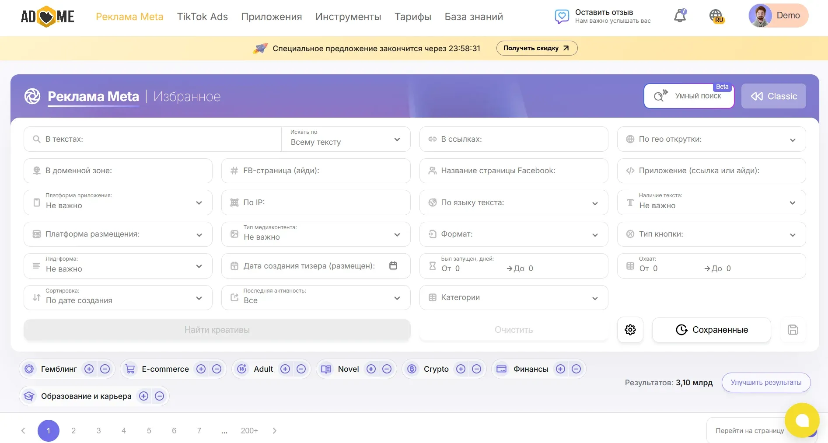Open the search settings gear icon
Image resolution: width=828 pixels, height=443 pixels.
pyautogui.click(x=630, y=330)
